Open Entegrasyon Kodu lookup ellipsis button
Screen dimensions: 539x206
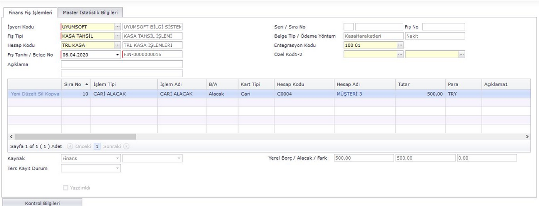[400, 45]
